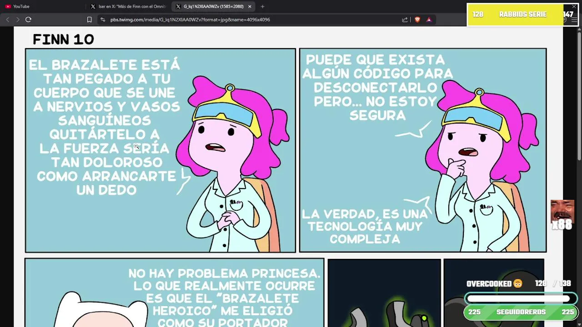Screen dimensions: 582x327
Task: Close the G_Iq1N2XIAA0WZv tab
Action: pyautogui.click(x=250, y=6)
